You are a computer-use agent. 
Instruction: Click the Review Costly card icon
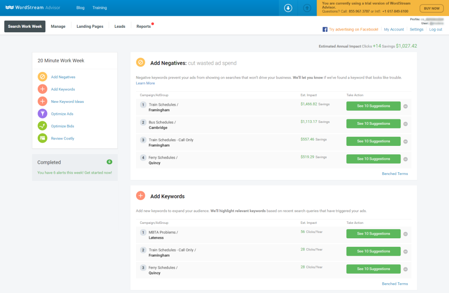pyautogui.click(x=42, y=138)
